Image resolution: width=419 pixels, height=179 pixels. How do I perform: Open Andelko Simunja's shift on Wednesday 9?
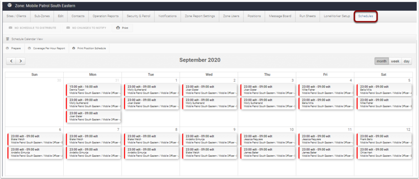click(x=210, y=139)
